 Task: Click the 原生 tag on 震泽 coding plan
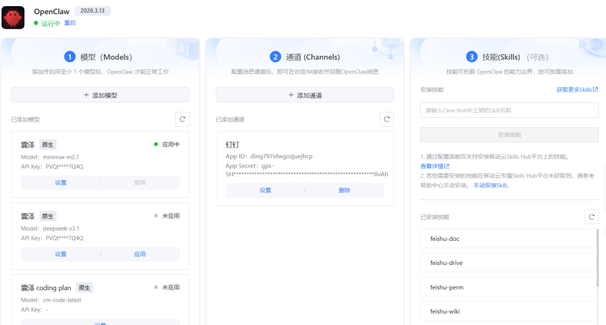coord(84,288)
